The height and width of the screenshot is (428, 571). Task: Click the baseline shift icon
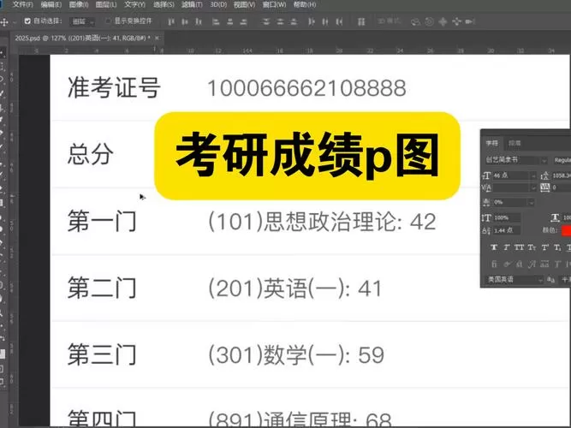[486, 230]
